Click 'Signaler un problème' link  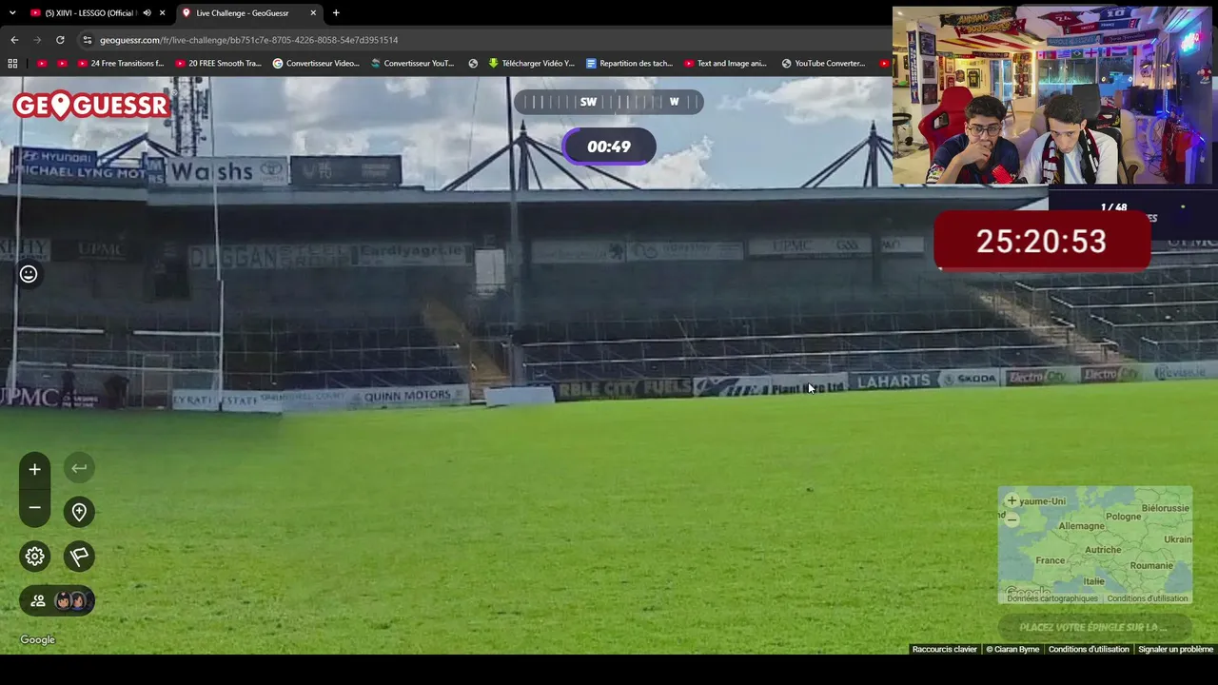click(1176, 649)
